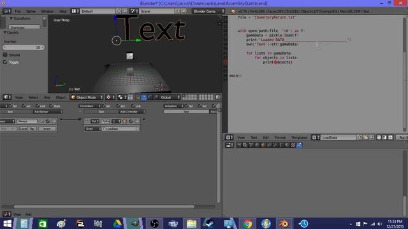Open the scene browse icon
Viewport: 408px width, 229px height.
[134, 11]
